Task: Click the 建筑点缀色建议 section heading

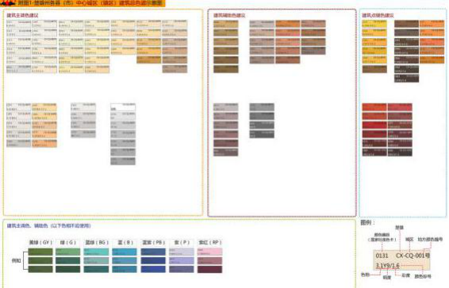Action: 378,15
